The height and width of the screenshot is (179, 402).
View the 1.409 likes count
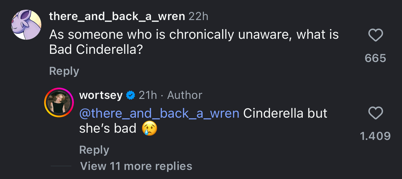pos(375,136)
